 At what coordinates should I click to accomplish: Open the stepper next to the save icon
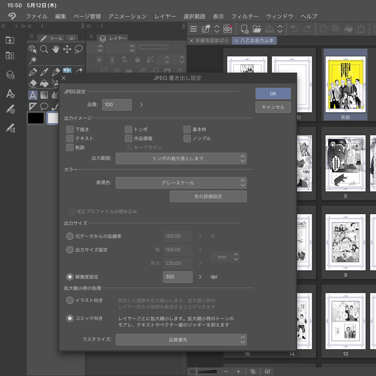pyautogui.click(x=280, y=29)
